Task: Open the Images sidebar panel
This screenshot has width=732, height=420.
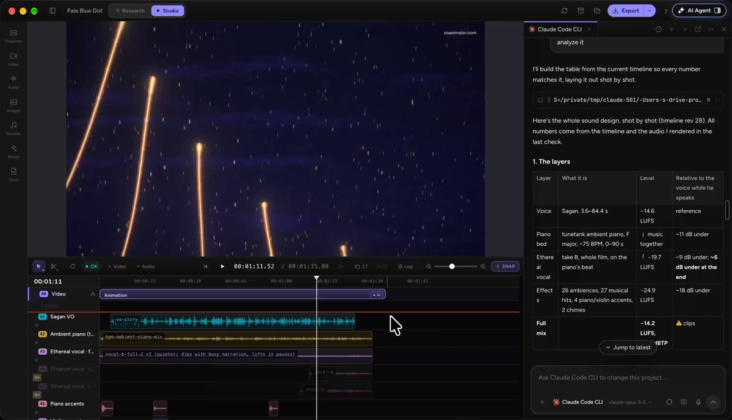Action: coord(13,105)
